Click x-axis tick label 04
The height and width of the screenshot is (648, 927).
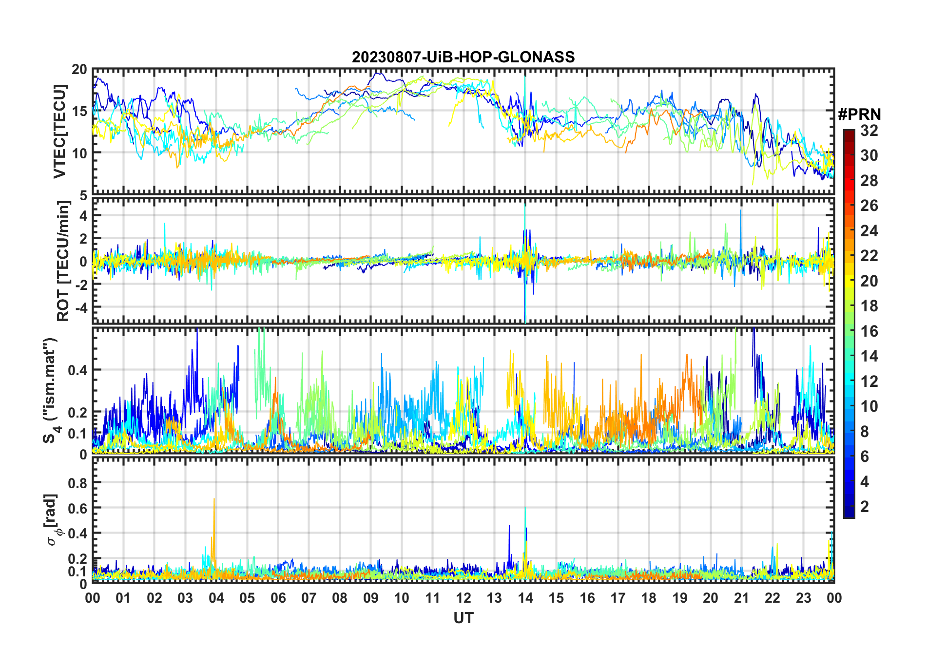216,597
